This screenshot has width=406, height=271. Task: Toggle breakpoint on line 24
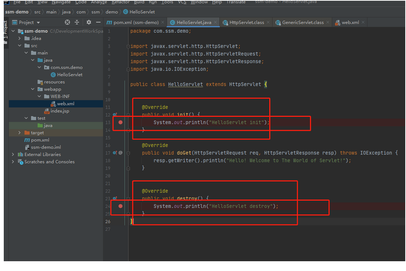120,206
